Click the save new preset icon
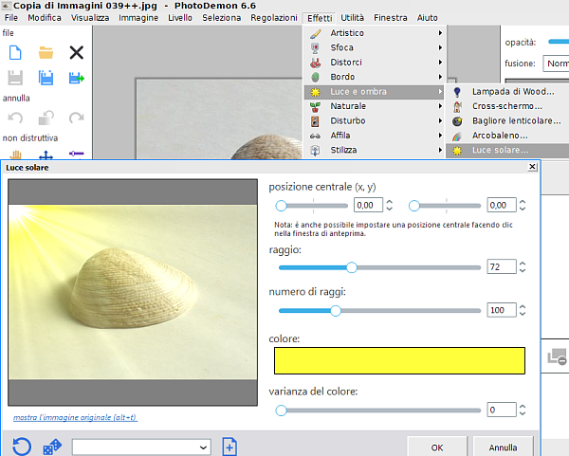 (229, 446)
